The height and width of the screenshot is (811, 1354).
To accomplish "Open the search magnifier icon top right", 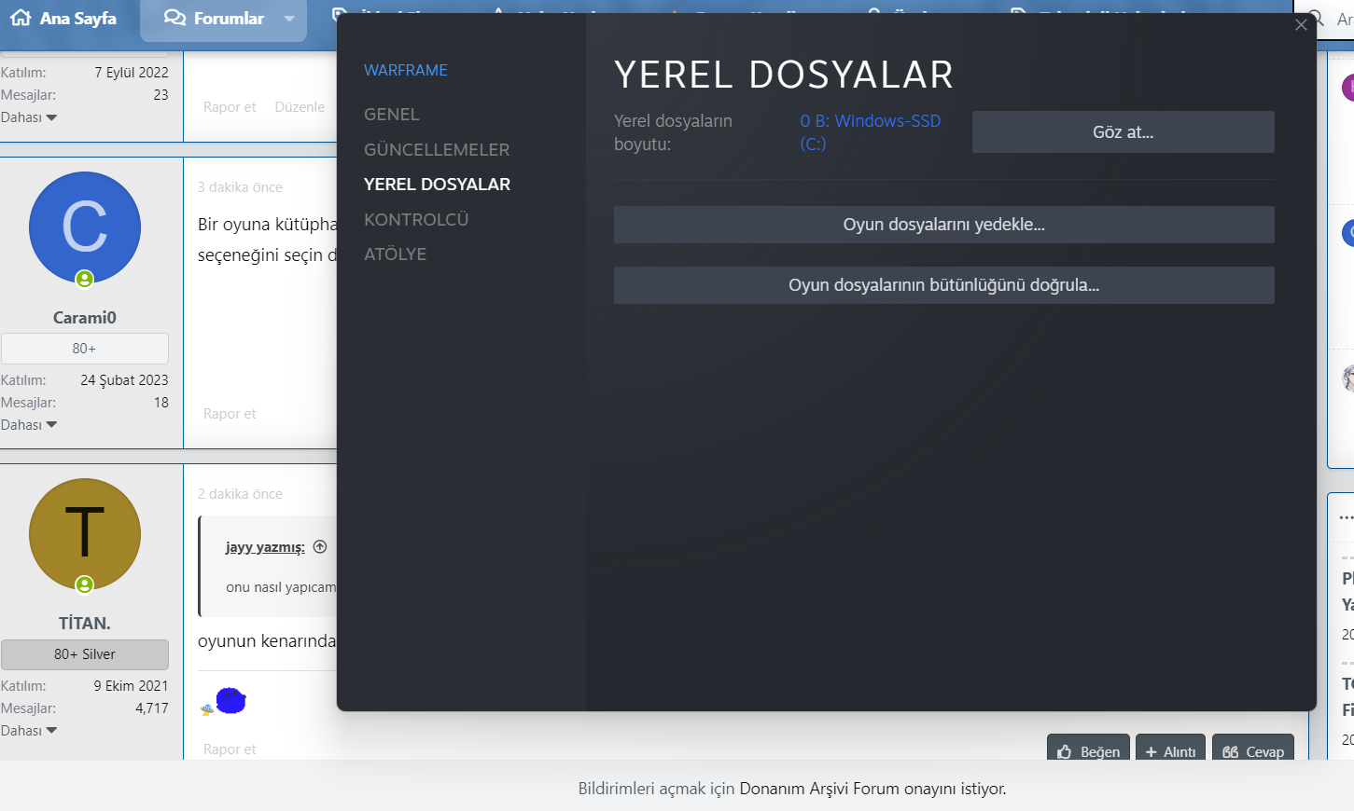I will (x=1315, y=17).
